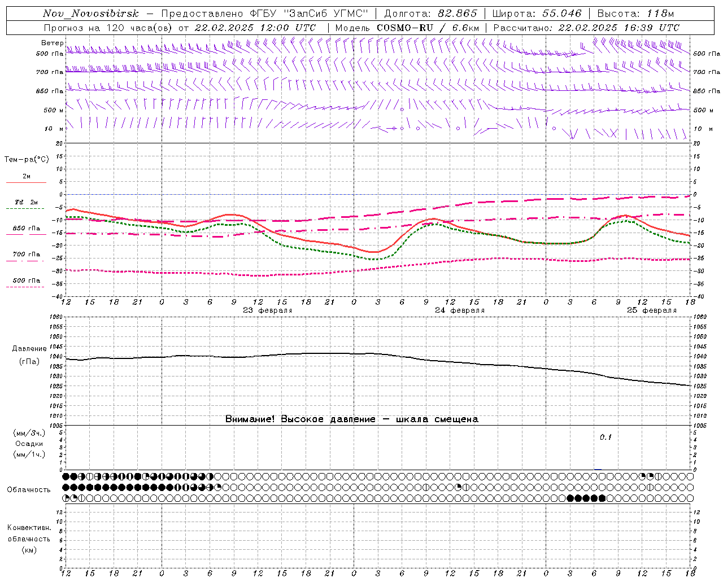This screenshot has height=578, width=723.
Task: Click the "500 м" wind level label on left
Action: tap(53, 110)
